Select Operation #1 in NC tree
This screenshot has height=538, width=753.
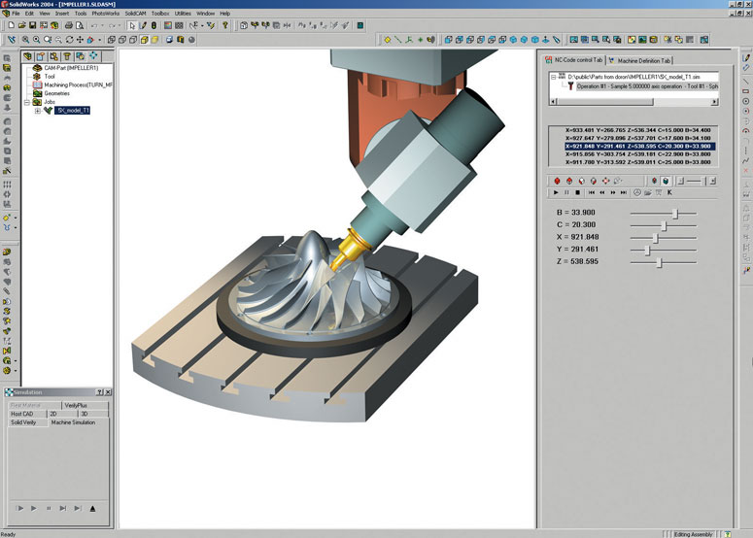coord(647,86)
